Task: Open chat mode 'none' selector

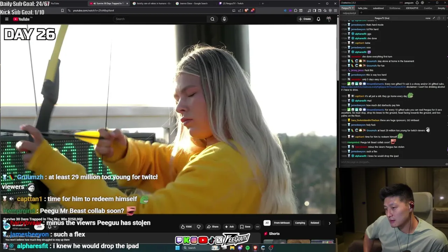Action: coord(428,18)
